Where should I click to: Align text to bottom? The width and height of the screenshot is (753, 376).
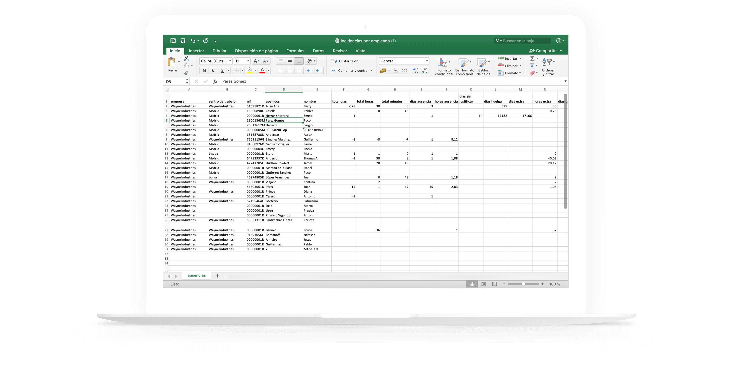point(299,61)
